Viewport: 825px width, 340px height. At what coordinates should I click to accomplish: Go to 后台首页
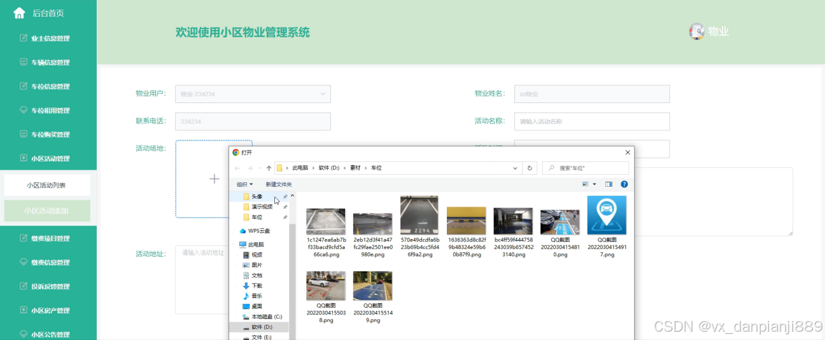pyautogui.click(x=48, y=13)
